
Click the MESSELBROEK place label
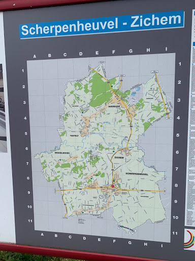point(62,153)
